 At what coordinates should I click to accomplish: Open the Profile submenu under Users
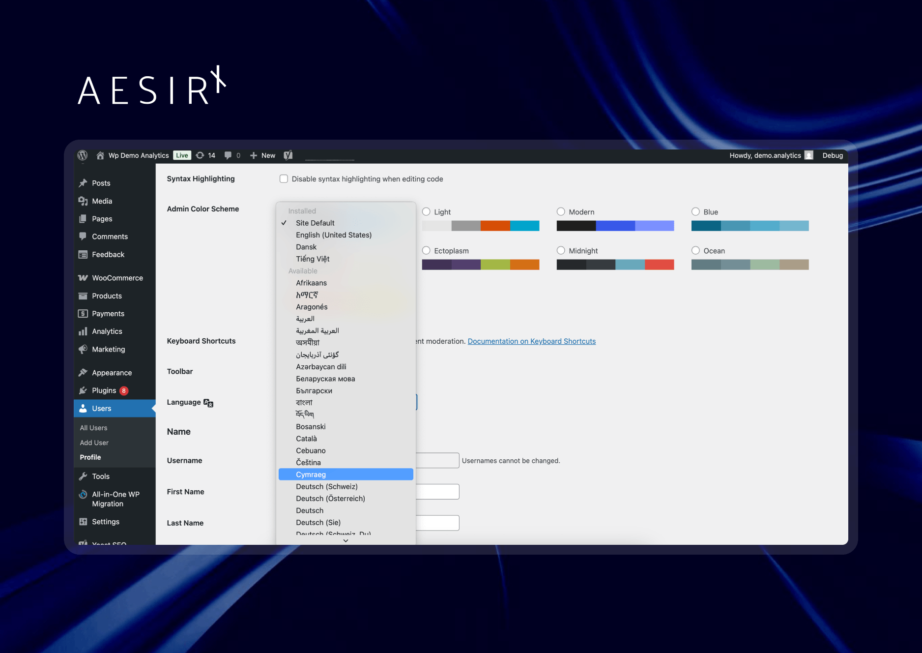point(90,457)
